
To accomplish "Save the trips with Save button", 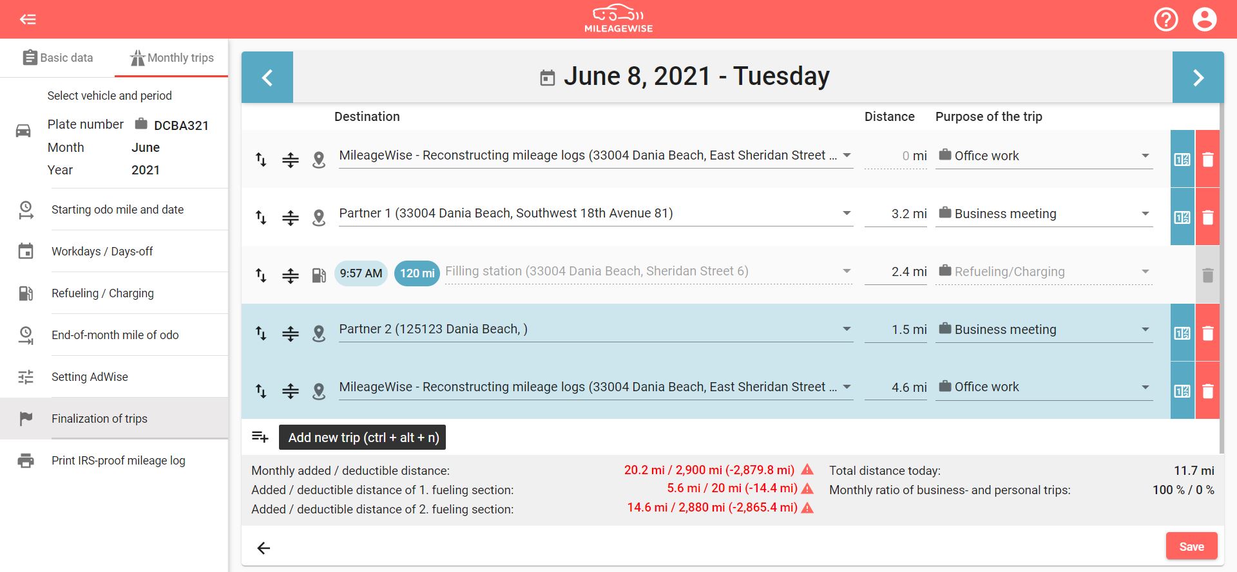I will click(1191, 546).
